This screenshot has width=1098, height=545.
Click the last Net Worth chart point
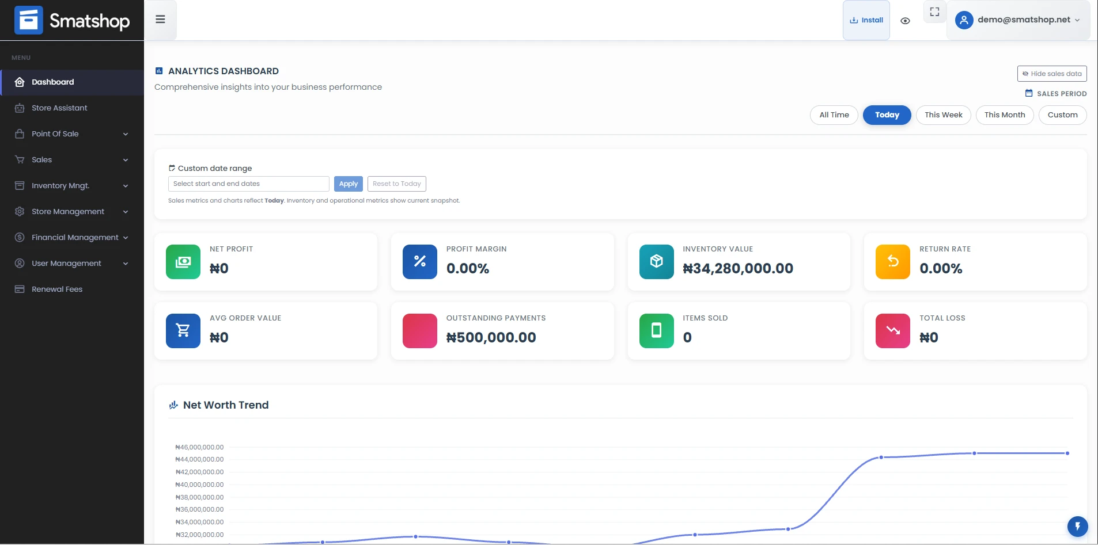click(1067, 453)
